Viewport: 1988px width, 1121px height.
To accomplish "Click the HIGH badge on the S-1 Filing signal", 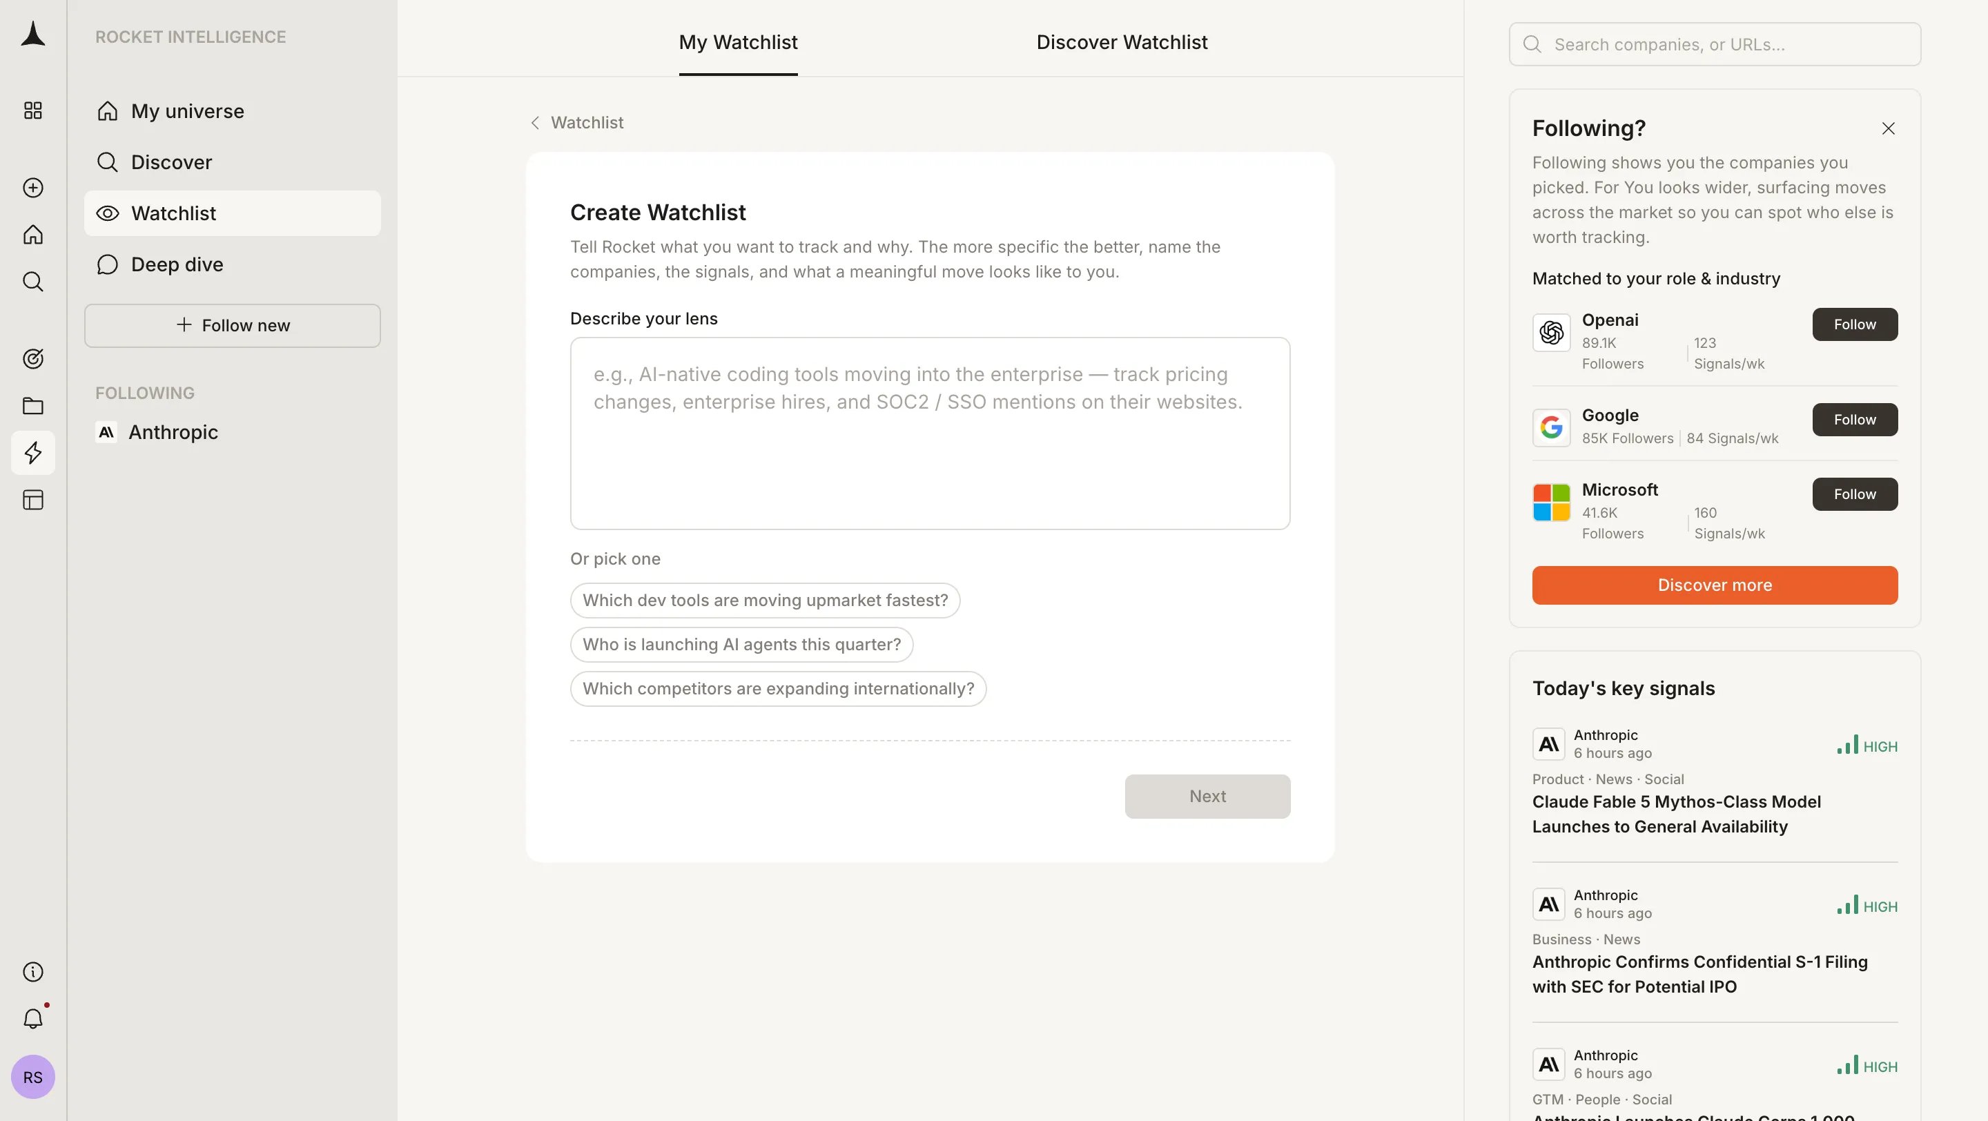I will [1867, 906].
